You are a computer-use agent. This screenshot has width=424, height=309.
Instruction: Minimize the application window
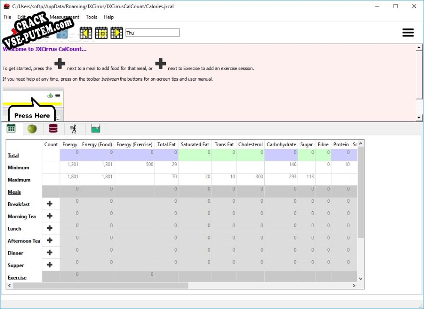tap(378, 6)
